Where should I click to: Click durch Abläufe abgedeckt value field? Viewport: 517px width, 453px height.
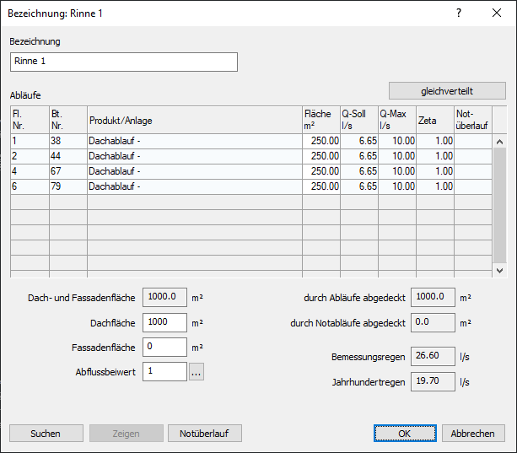[x=433, y=297]
